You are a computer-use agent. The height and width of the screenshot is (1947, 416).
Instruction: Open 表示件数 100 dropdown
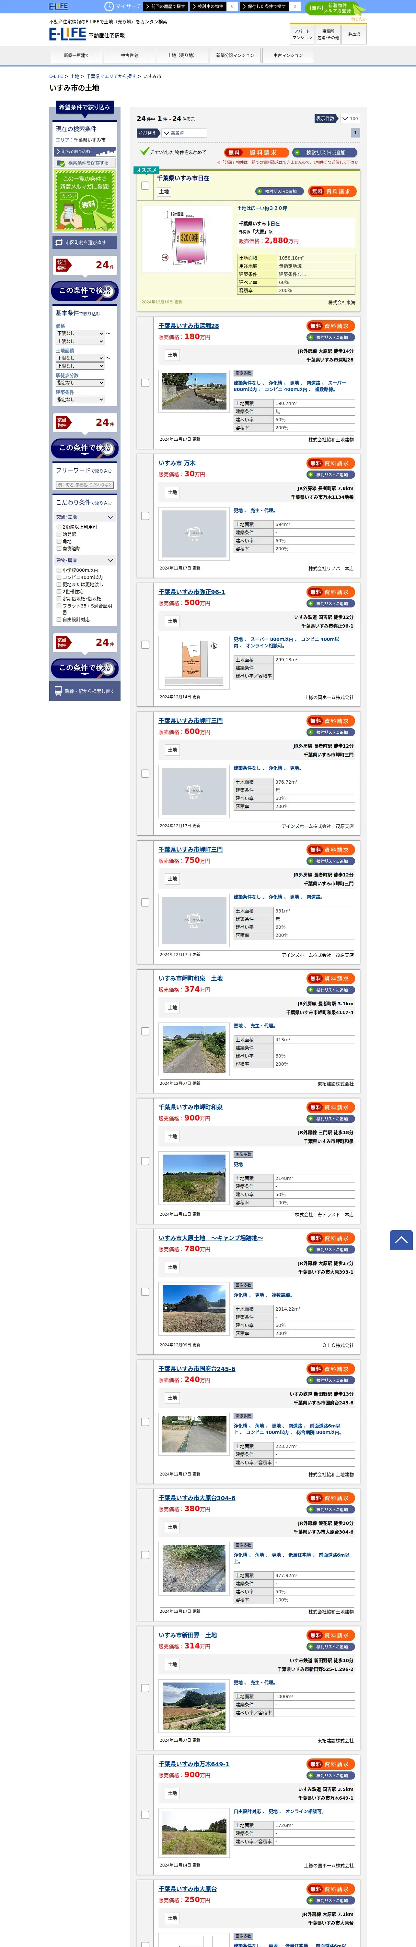pyautogui.click(x=350, y=119)
